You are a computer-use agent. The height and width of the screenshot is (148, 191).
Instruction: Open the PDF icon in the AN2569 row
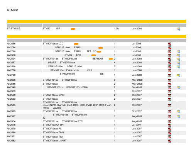(169, 95)
